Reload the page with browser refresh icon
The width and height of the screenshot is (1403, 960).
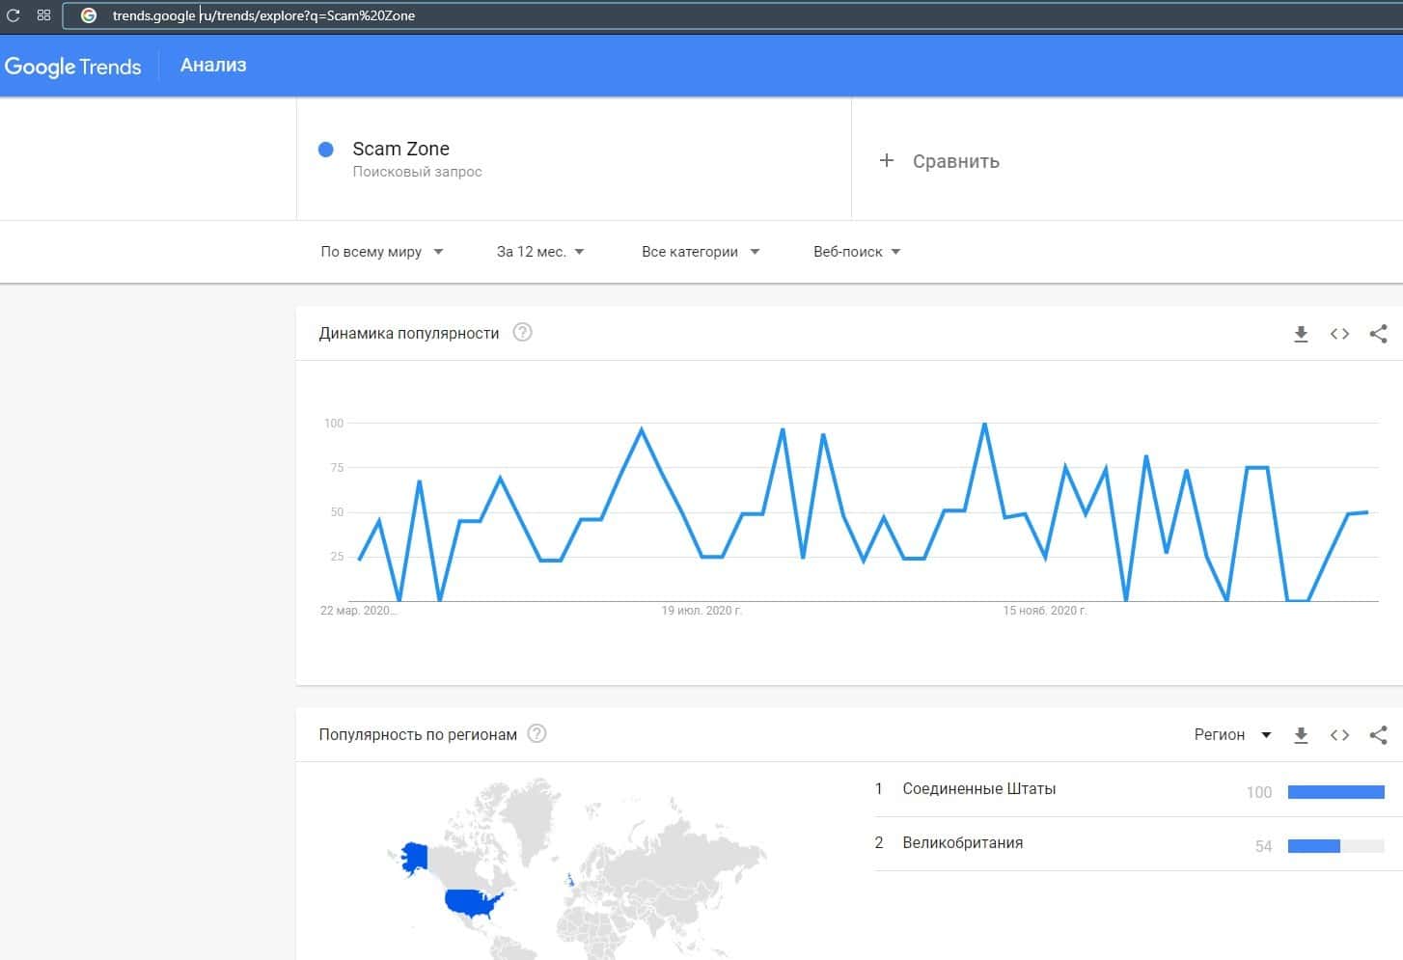14,15
